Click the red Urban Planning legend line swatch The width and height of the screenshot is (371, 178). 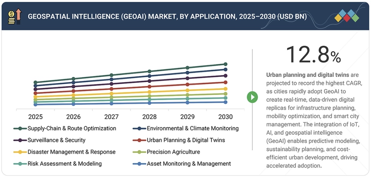click(x=139, y=140)
